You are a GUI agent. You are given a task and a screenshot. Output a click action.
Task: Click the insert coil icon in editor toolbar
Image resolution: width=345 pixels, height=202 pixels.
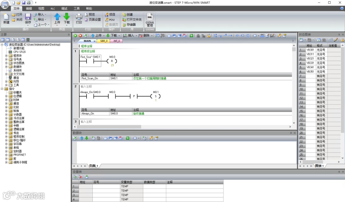pos(242,36)
